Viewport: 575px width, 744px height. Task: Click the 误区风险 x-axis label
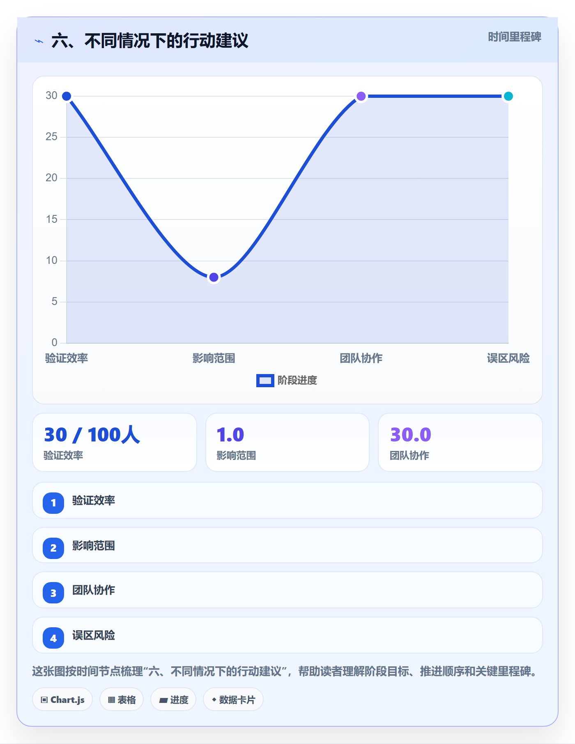click(508, 358)
